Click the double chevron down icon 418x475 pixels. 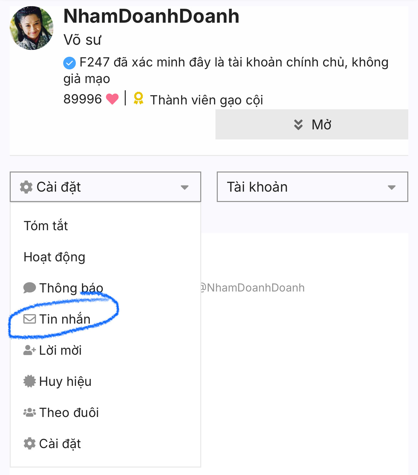point(298,125)
